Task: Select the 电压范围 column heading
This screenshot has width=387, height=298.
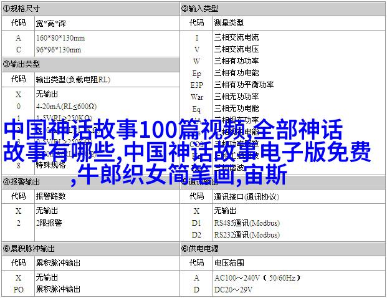Action: click(229, 262)
